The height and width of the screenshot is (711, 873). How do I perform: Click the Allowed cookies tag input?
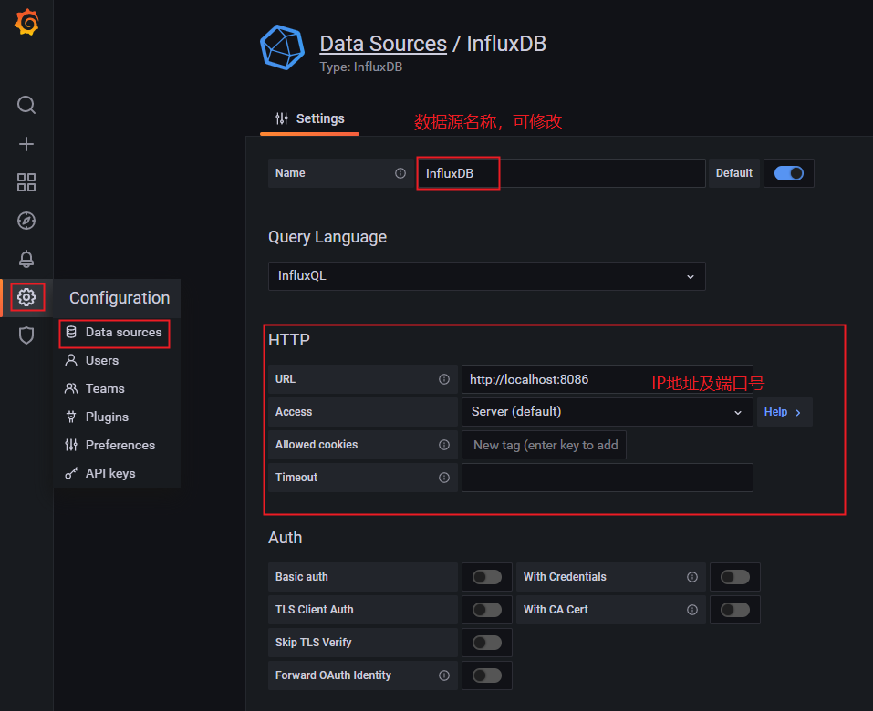544,445
